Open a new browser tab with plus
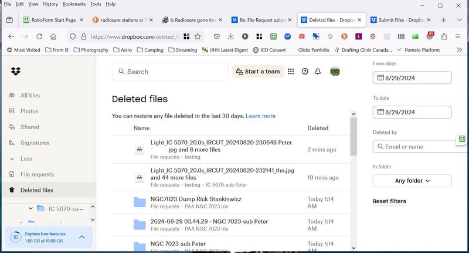469x253 pixels. (x=444, y=20)
